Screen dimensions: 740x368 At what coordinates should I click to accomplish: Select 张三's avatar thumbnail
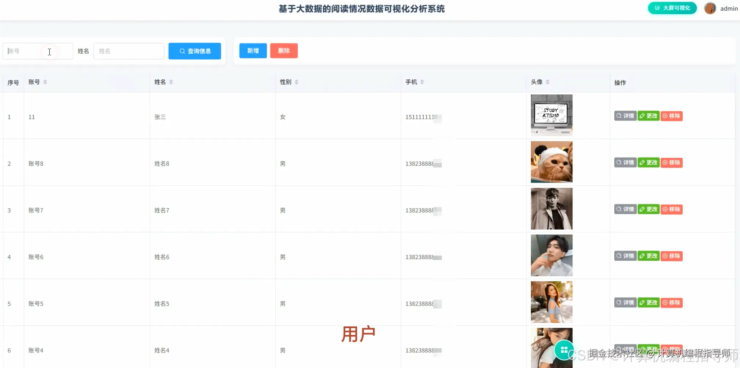551,115
